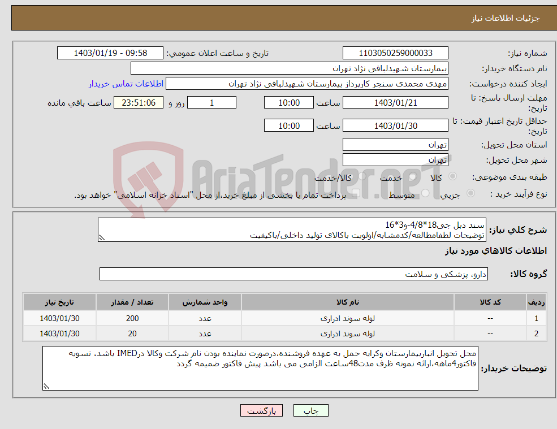This screenshot has width=557, height=429.
Task: Select the کالا/خدمت radio button
Action: coord(362,176)
